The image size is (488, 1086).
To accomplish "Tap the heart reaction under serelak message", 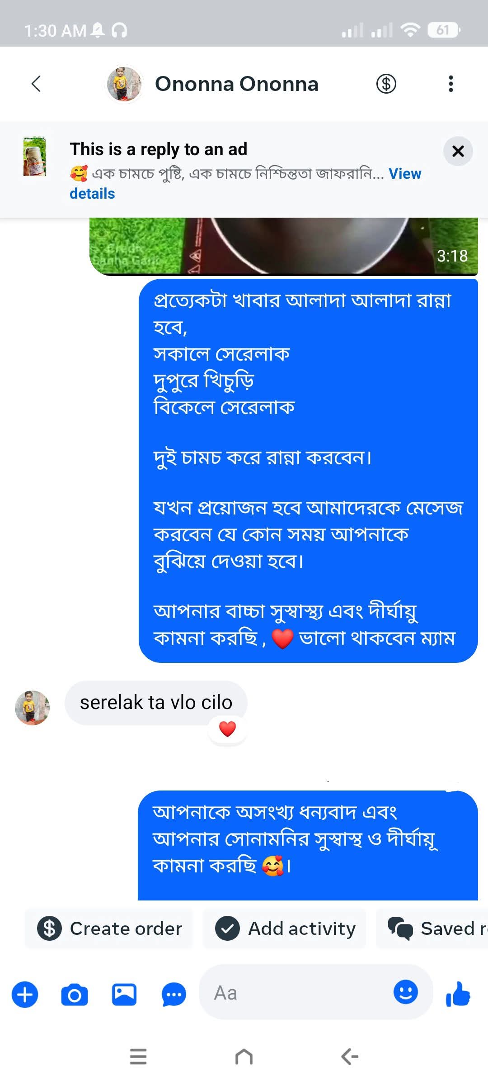I will [x=227, y=729].
